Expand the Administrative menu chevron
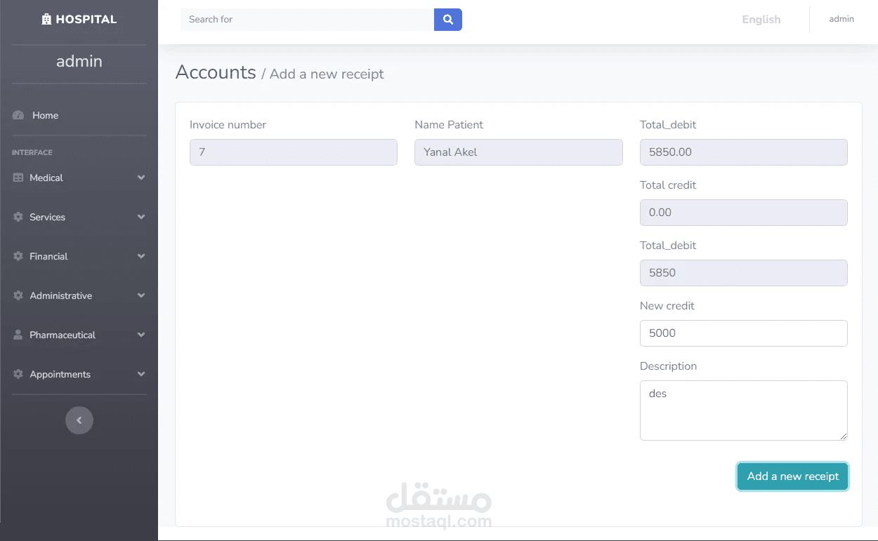This screenshot has height=541, width=878. [x=141, y=296]
